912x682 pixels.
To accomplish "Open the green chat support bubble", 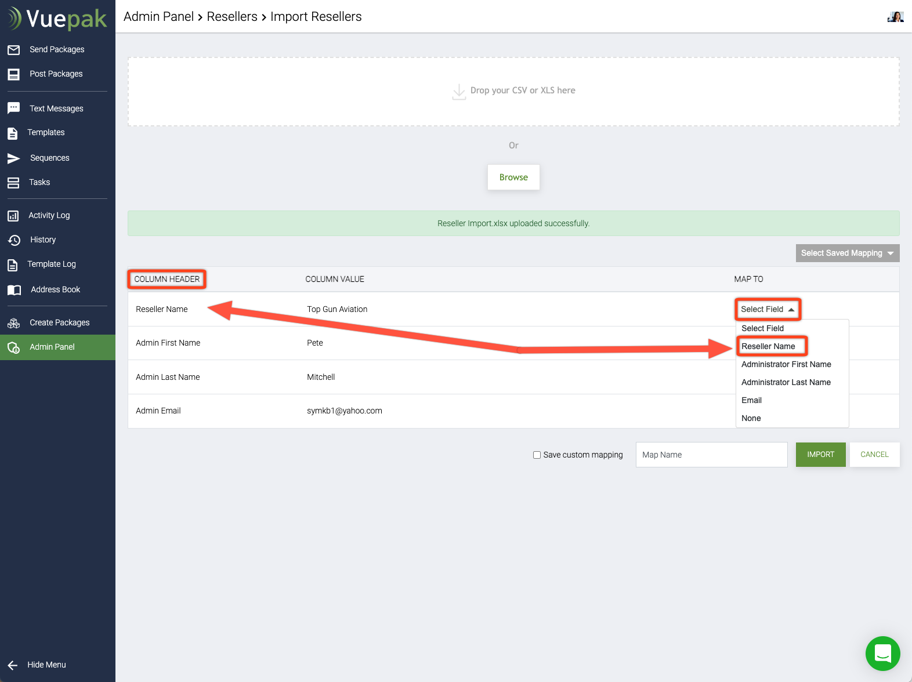I will 882,653.
